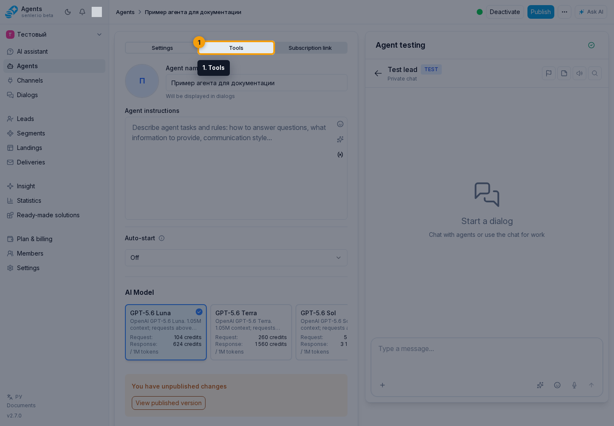Viewport: 614px width, 426px height.
Task: Open Members in sidebar
Action: (x=54, y=253)
